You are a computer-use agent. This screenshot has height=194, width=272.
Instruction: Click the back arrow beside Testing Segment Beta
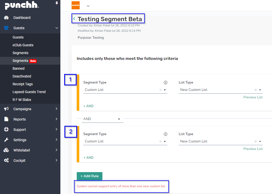point(74,19)
